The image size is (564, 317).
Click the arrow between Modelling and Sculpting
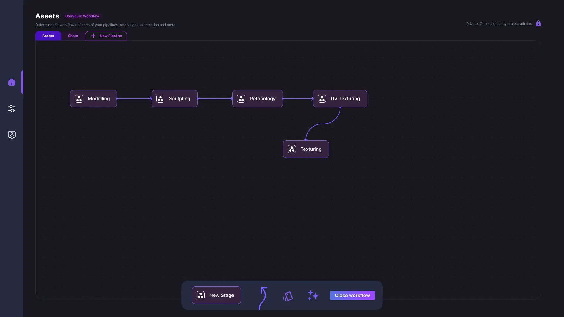pyautogui.click(x=134, y=99)
